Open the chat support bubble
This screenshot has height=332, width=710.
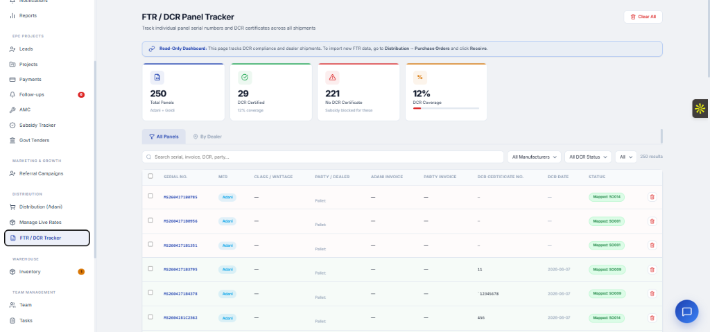[686, 311]
